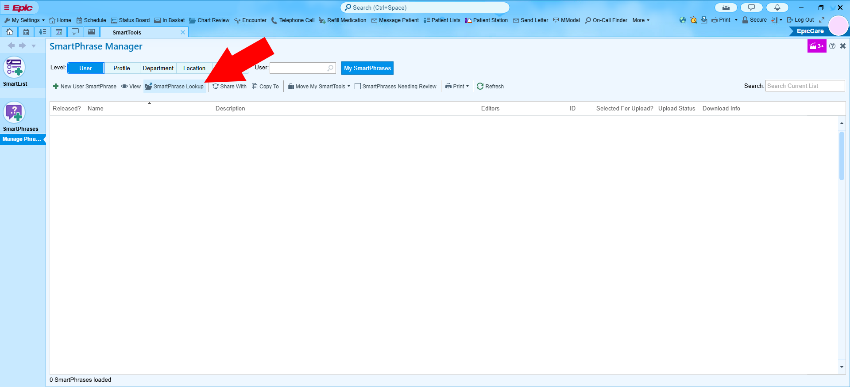Open the Print dropdown in the SmartPhrase toolbar
Image resolution: width=850 pixels, height=387 pixels.
457,87
